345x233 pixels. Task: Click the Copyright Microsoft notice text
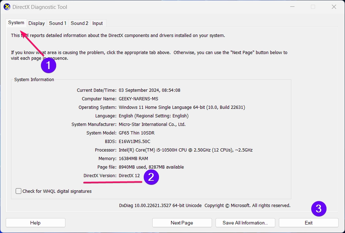248,206
